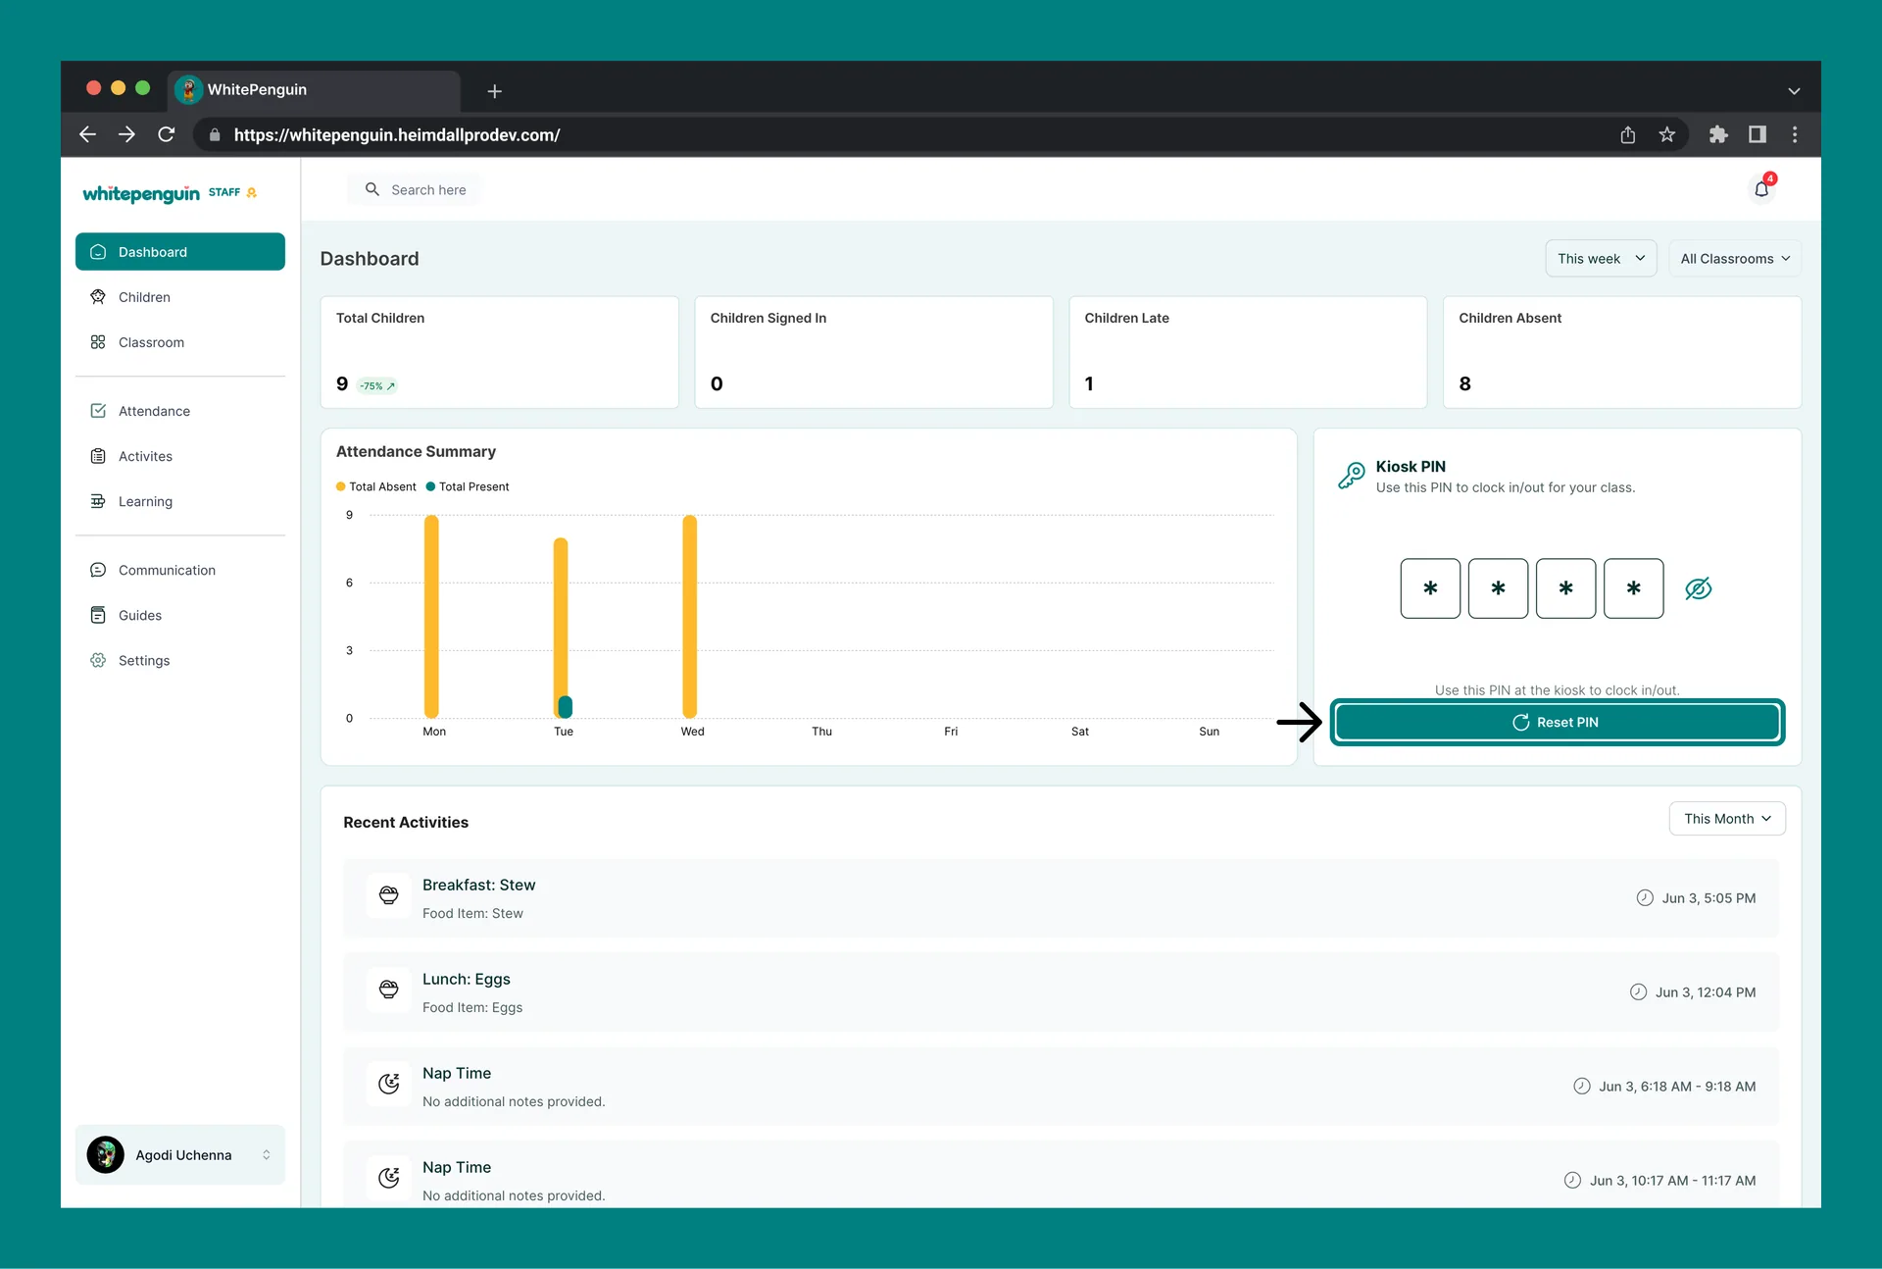This screenshot has width=1882, height=1269.
Task: Open the Total Children card
Action: tap(500, 352)
